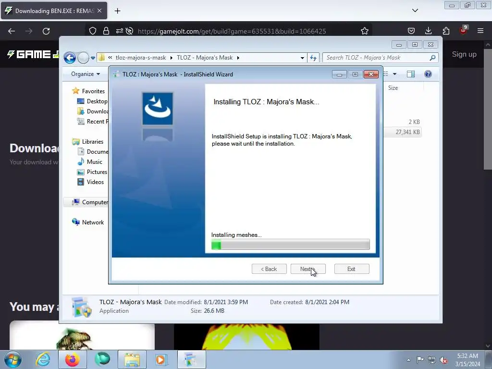
Task: Open the Pocket save icon
Action: tap(411, 31)
